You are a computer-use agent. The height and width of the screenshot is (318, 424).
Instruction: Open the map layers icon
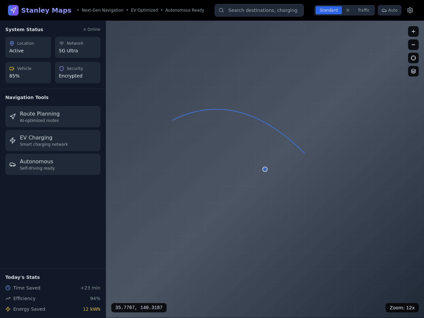[x=413, y=71]
